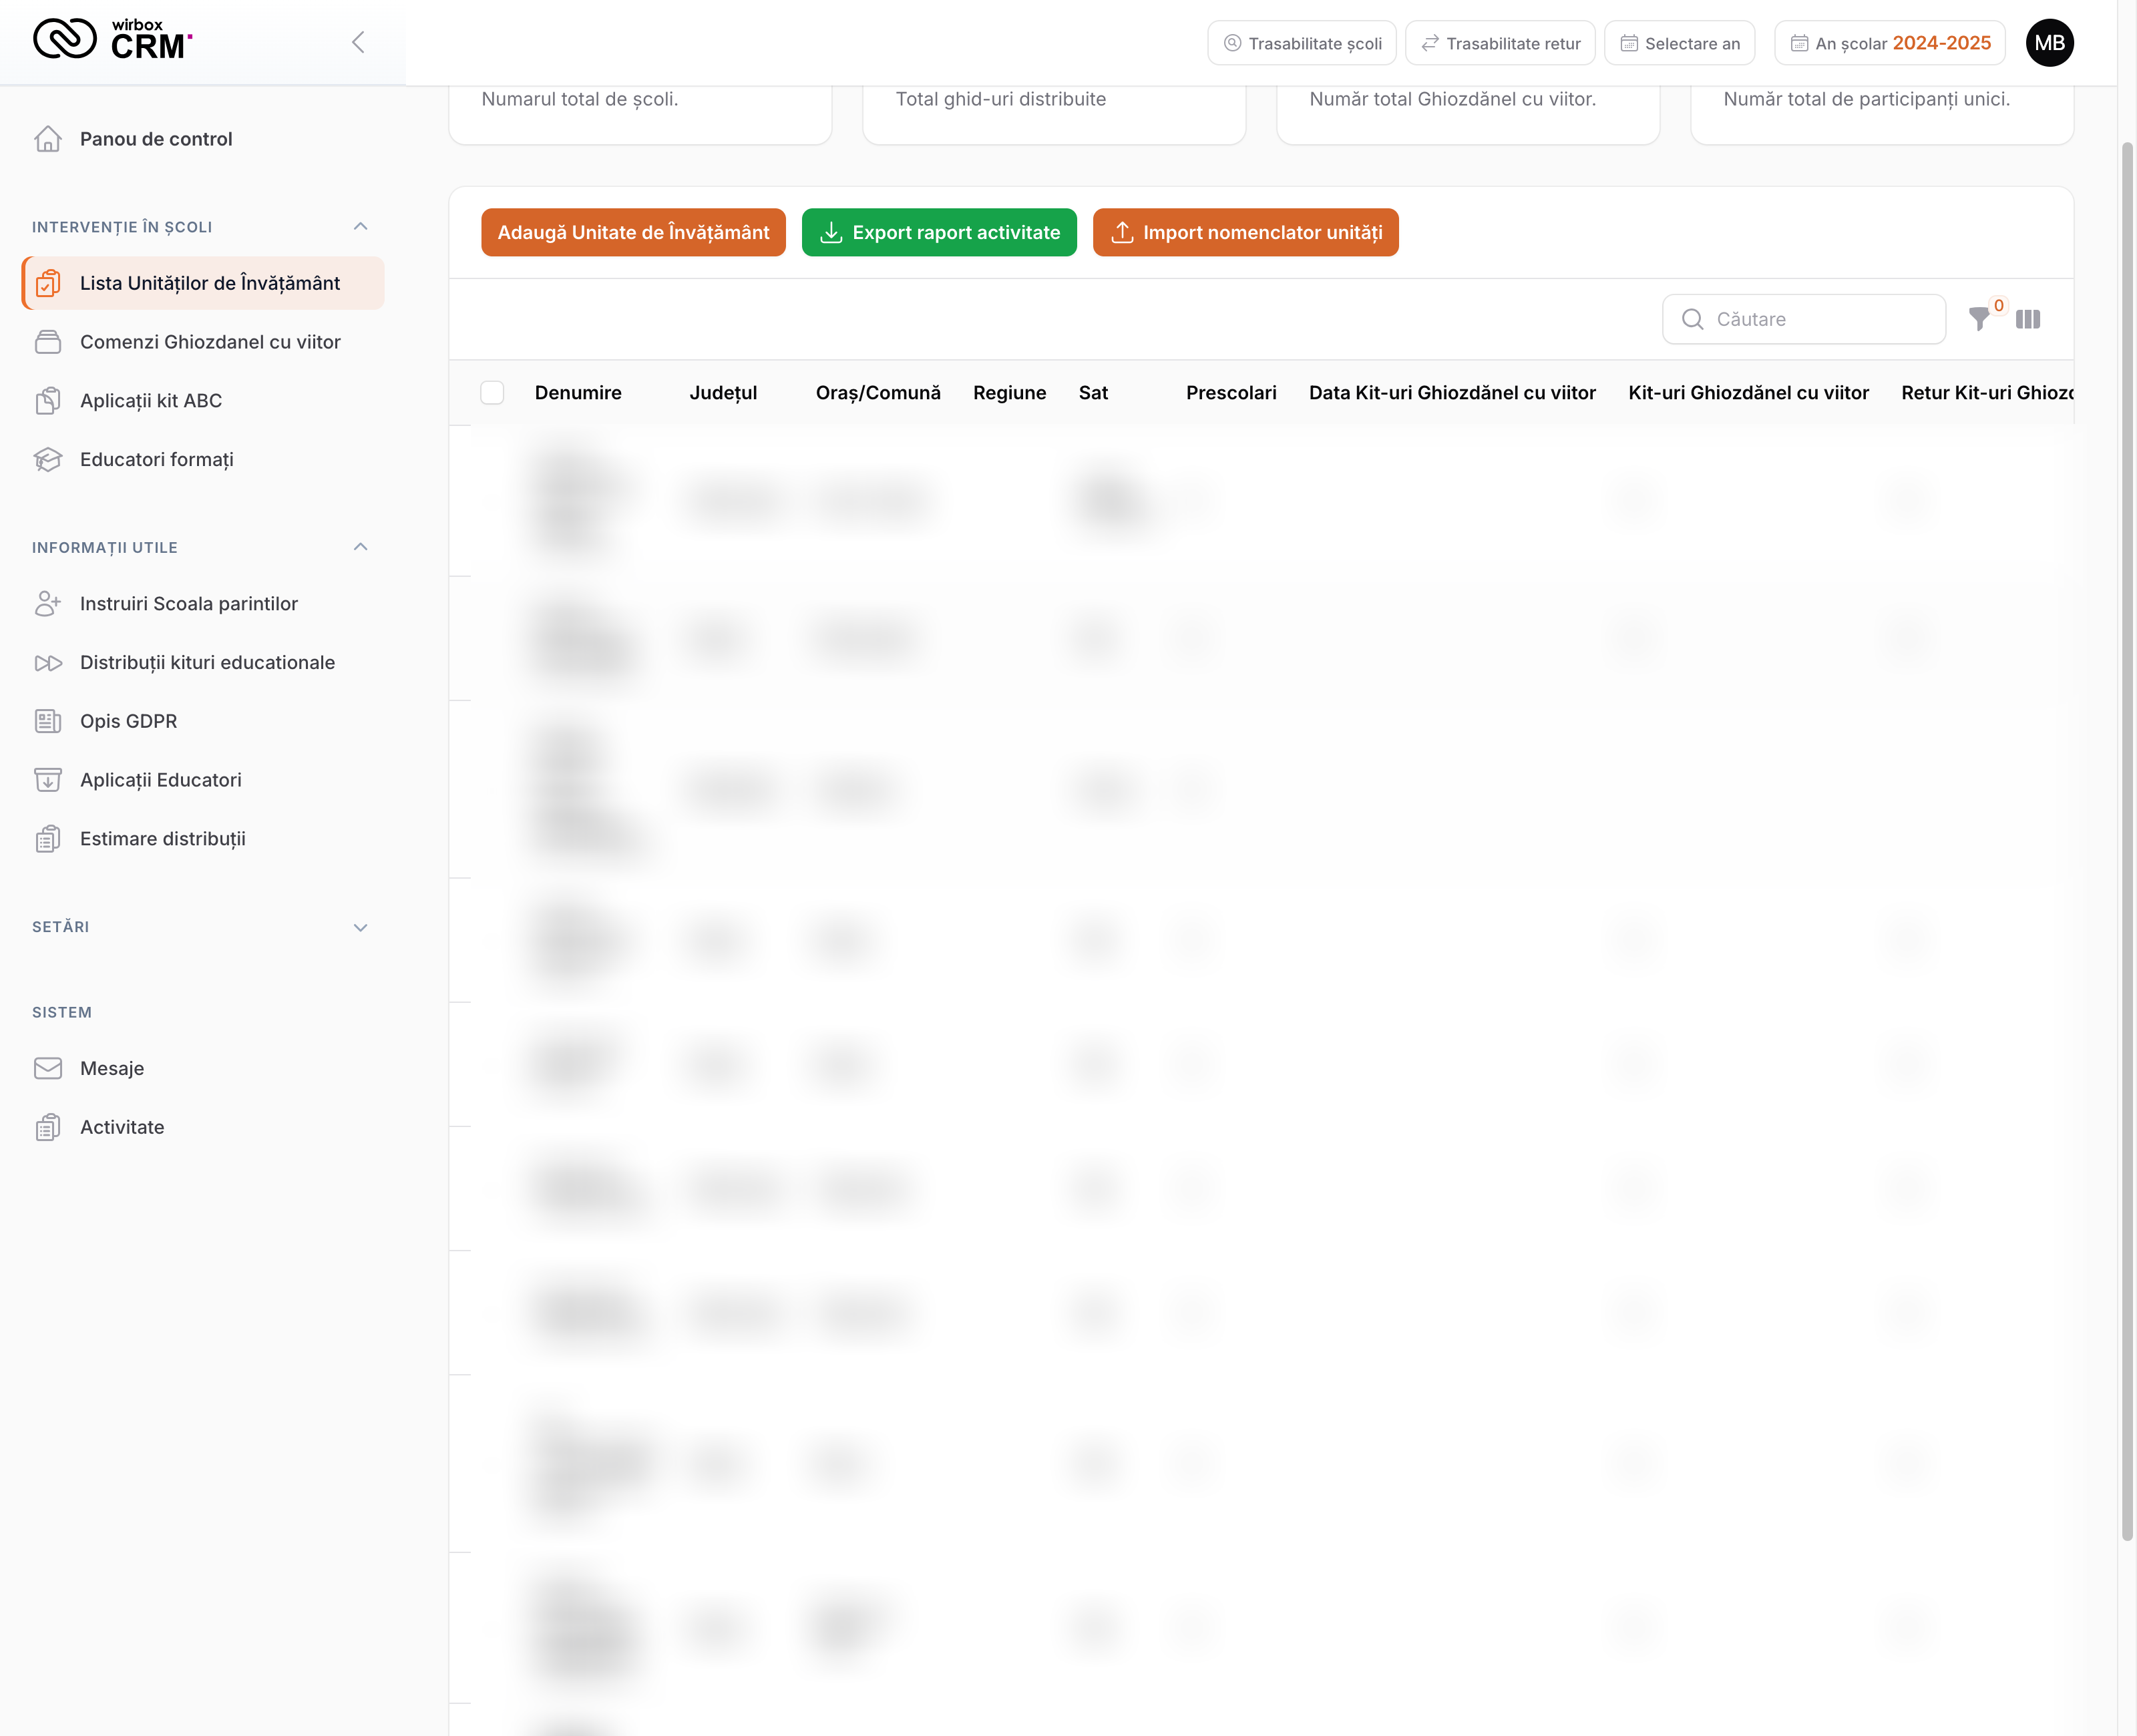Click Import nomenclator unități button
This screenshot has height=1736, width=2137.
(1245, 232)
